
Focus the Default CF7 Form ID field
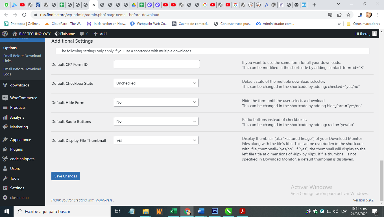(x=157, y=64)
